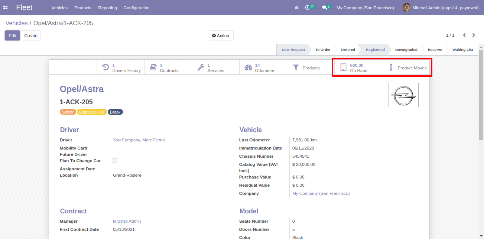Image resolution: width=484 pixels, height=239 pixels.
Task: Open Product Moves stat button
Action: [x=406, y=68]
